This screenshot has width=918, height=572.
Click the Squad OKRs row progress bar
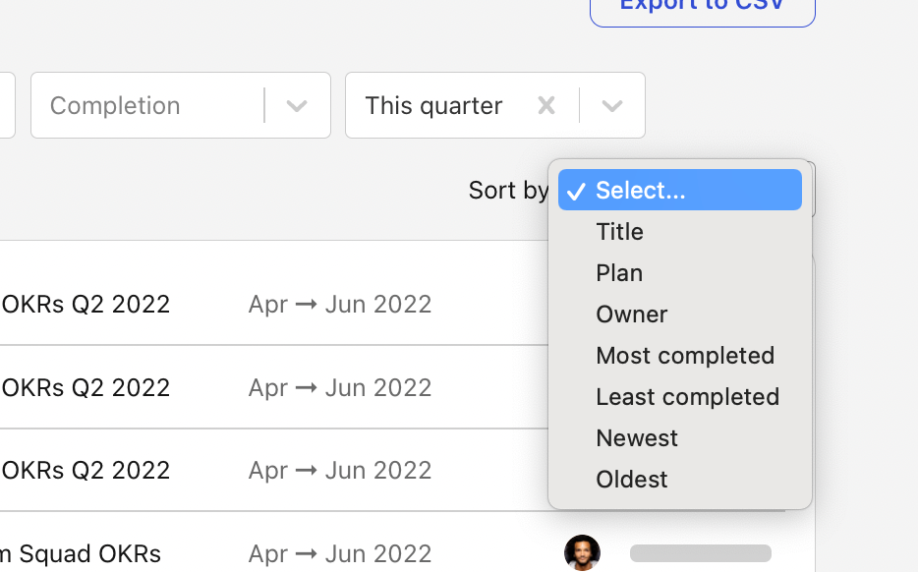(700, 553)
